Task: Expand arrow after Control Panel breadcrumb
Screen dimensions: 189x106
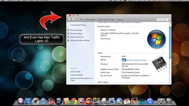Action: click(x=97, y=20)
